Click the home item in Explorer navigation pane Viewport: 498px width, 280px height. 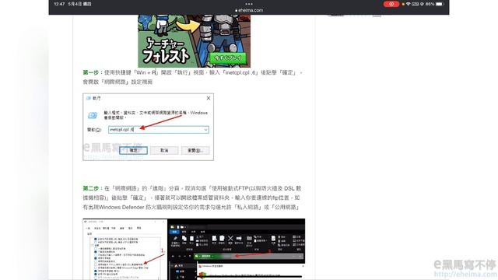179,266
